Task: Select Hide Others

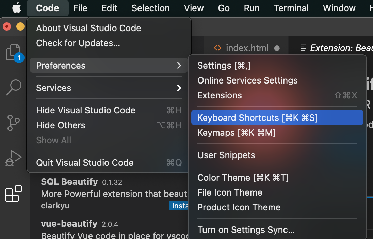Action: 109,125
